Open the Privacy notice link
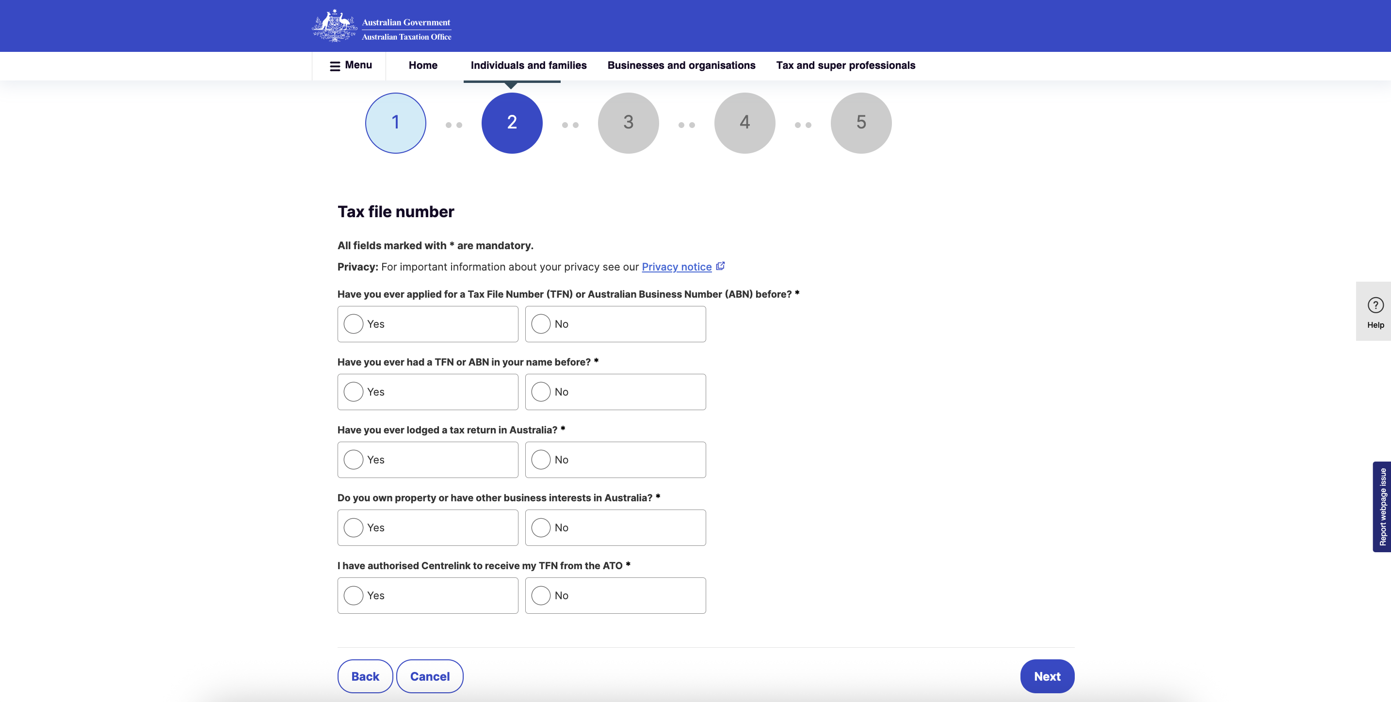The height and width of the screenshot is (702, 1391). click(x=676, y=267)
